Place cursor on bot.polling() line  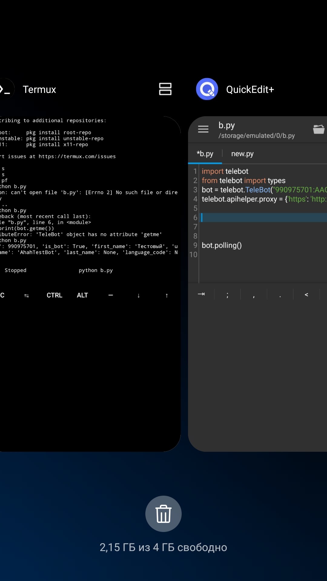point(222,245)
